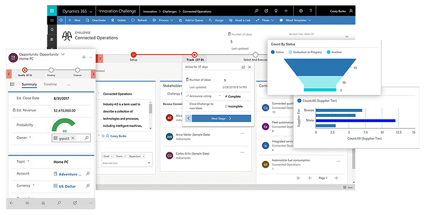Tick the Complete checkbox for Announce voting

coord(227,96)
